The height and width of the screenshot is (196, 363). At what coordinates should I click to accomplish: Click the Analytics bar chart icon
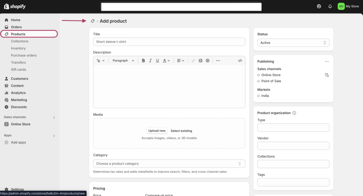[6, 93]
